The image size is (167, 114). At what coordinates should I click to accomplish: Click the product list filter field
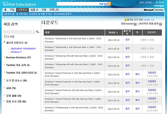pyautogui.click(x=19, y=32)
